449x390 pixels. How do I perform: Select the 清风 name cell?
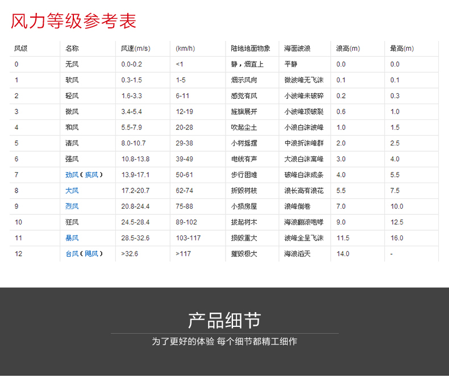[x=72, y=143]
